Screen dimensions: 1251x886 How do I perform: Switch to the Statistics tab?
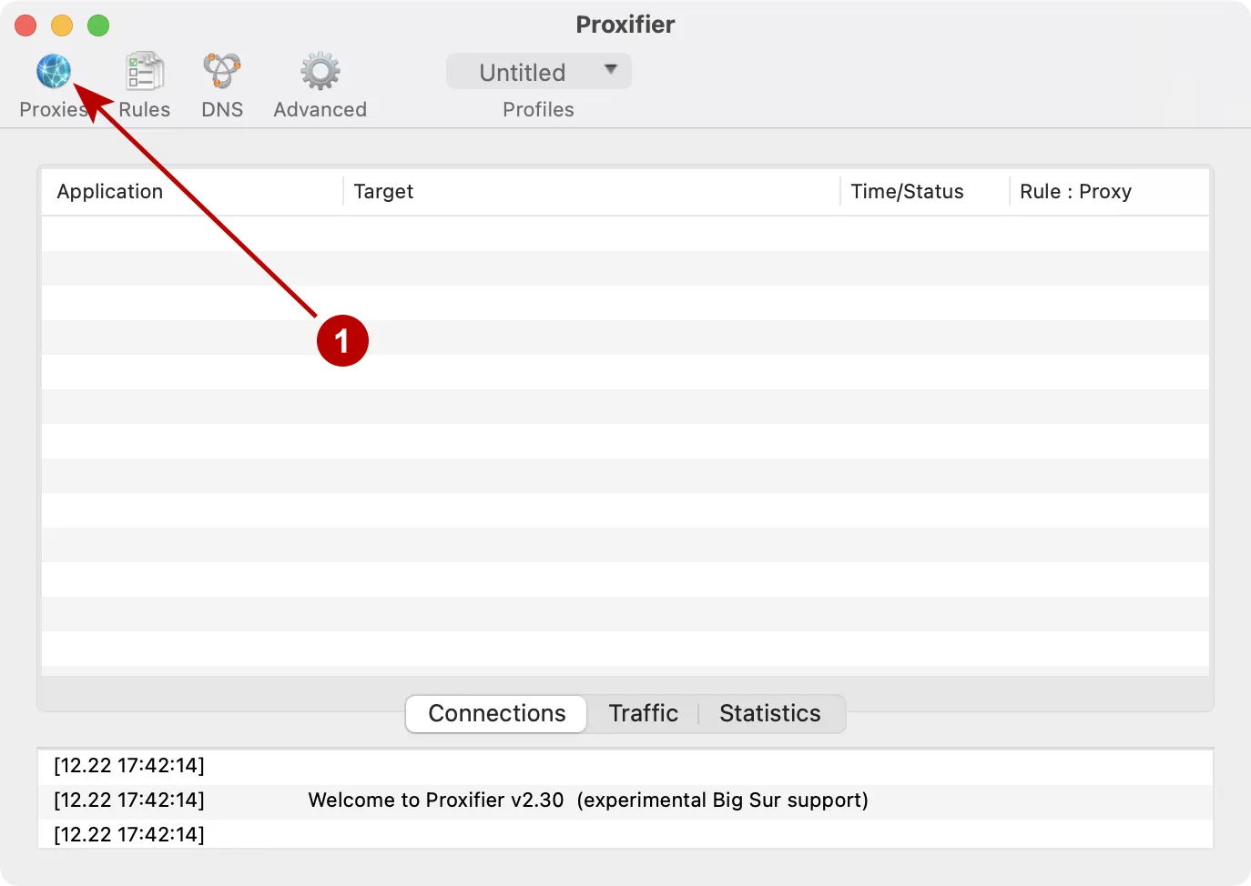pos(769,713)
